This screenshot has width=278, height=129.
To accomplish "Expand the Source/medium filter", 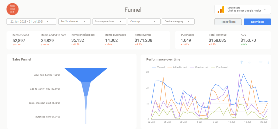I will tap(109, 21).
